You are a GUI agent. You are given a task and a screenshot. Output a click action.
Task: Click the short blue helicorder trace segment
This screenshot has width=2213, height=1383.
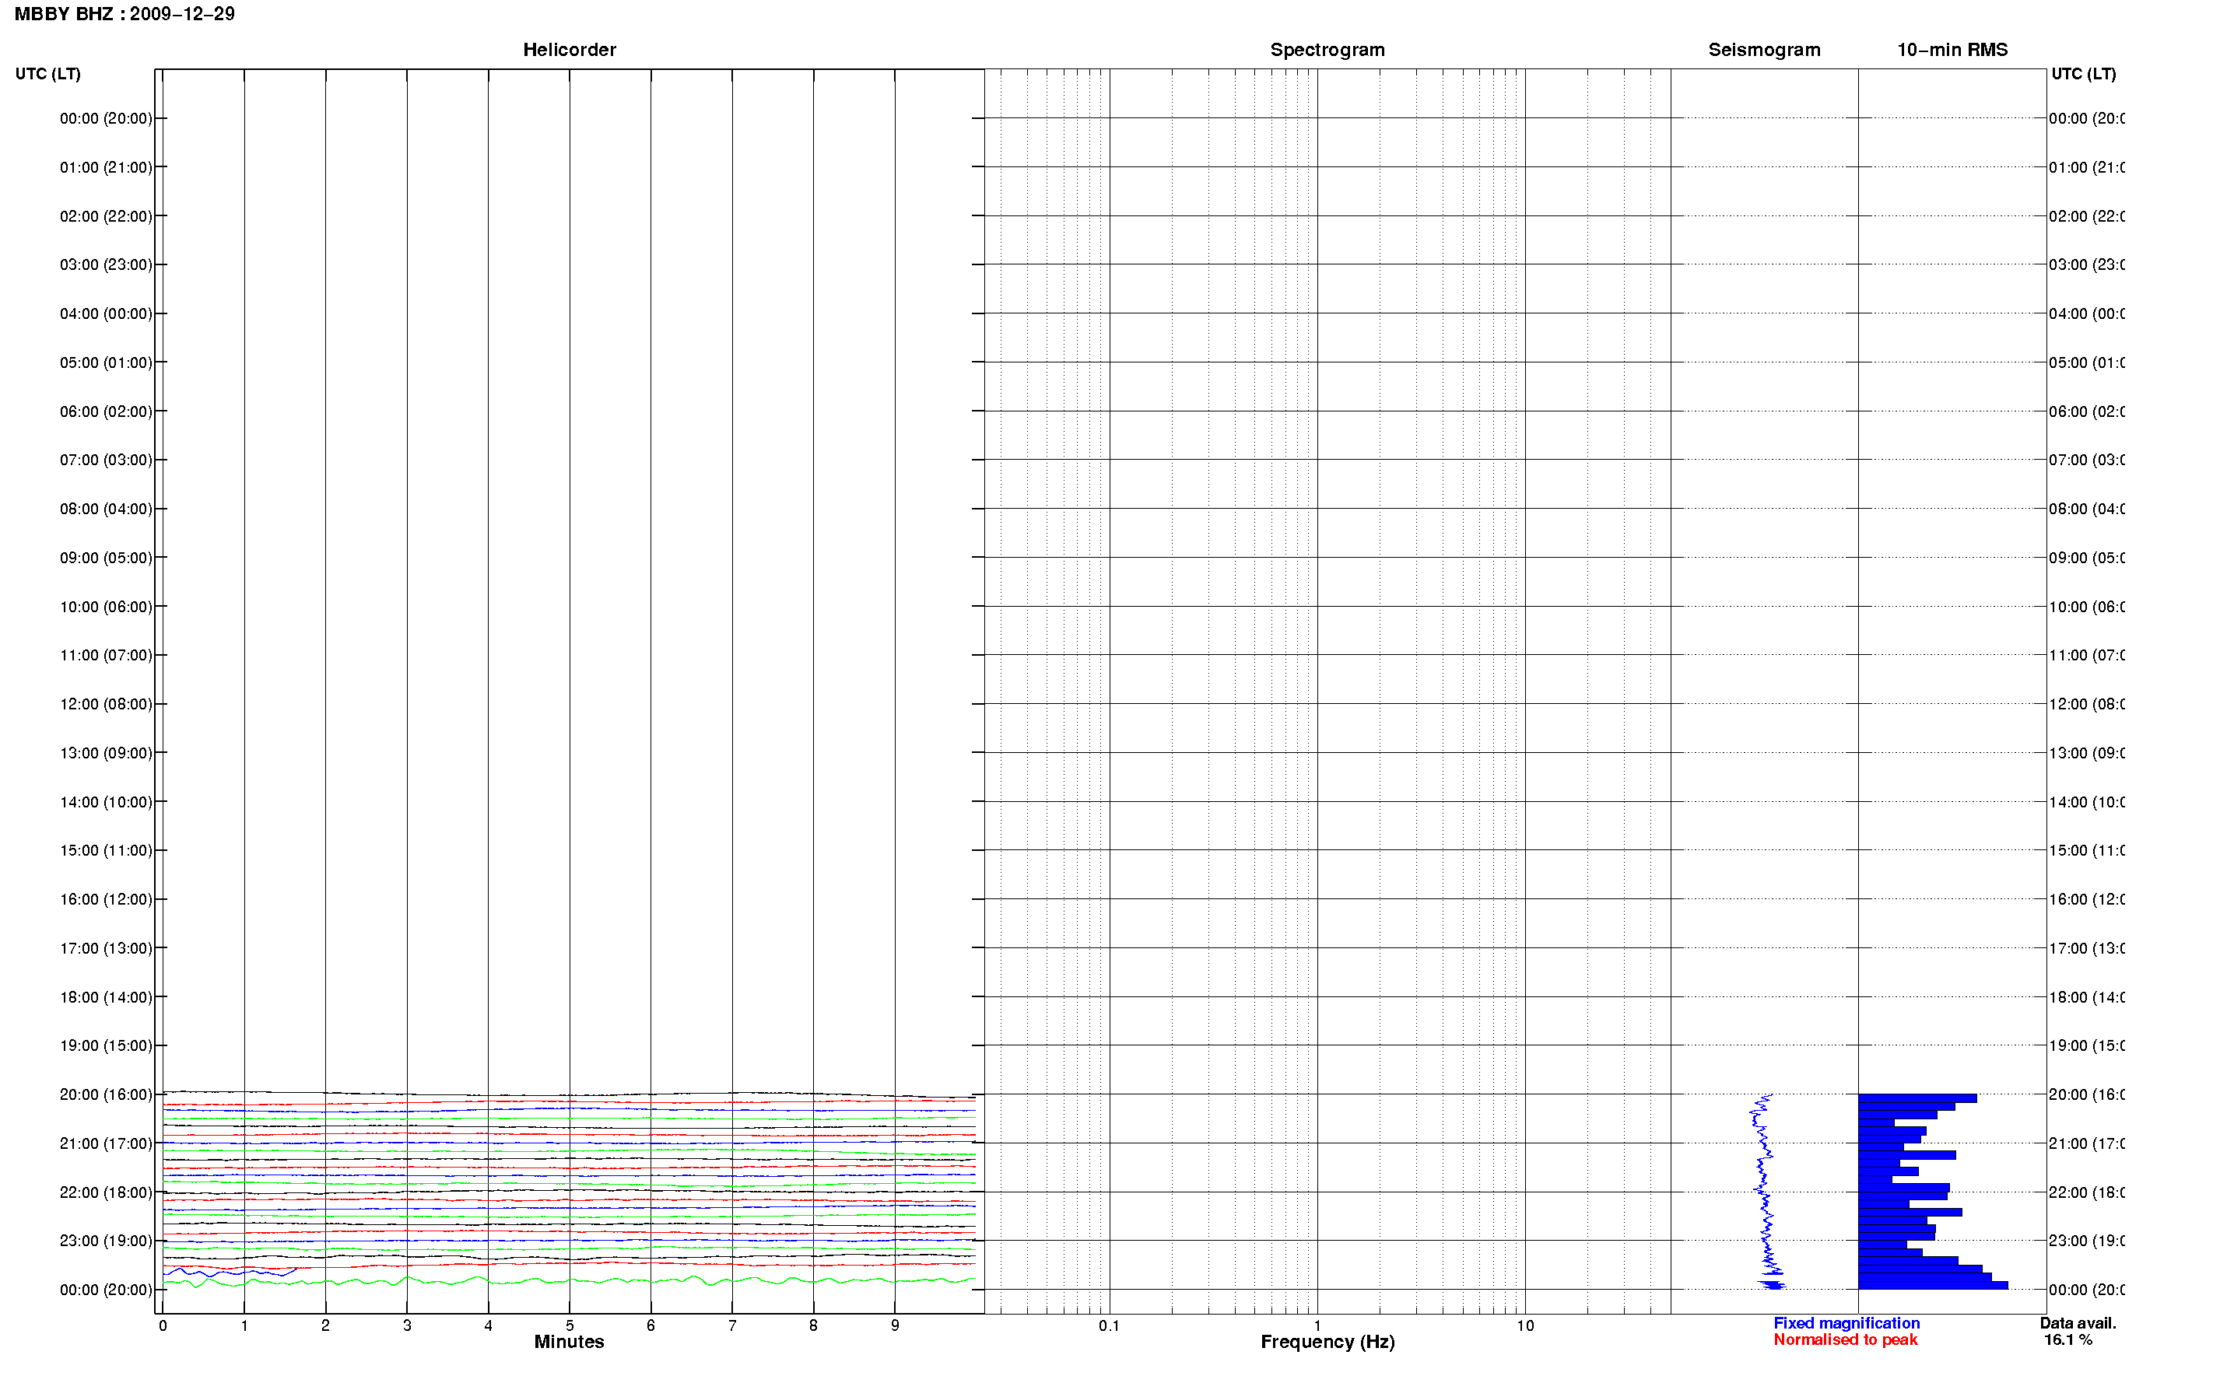229,1272
